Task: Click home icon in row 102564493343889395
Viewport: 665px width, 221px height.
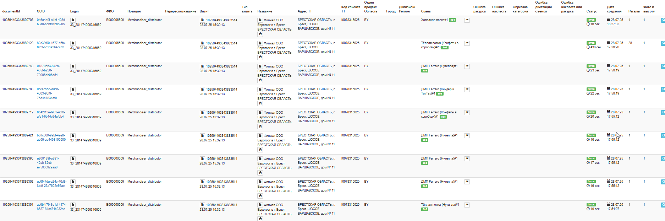Action: point(260,173)
